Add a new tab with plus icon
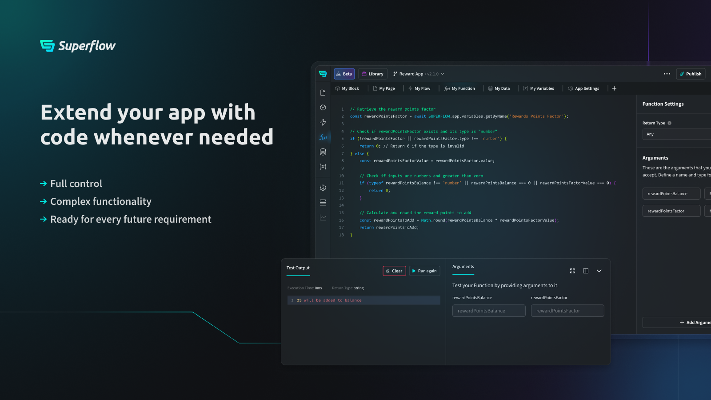Screen dimensions: 711x400 click(x=614, y=88)
